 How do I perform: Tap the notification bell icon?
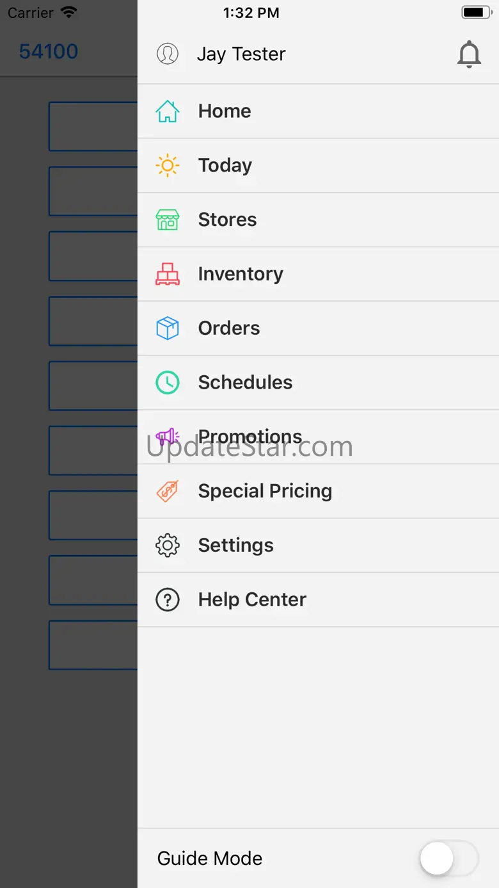[x=469, y=54]
